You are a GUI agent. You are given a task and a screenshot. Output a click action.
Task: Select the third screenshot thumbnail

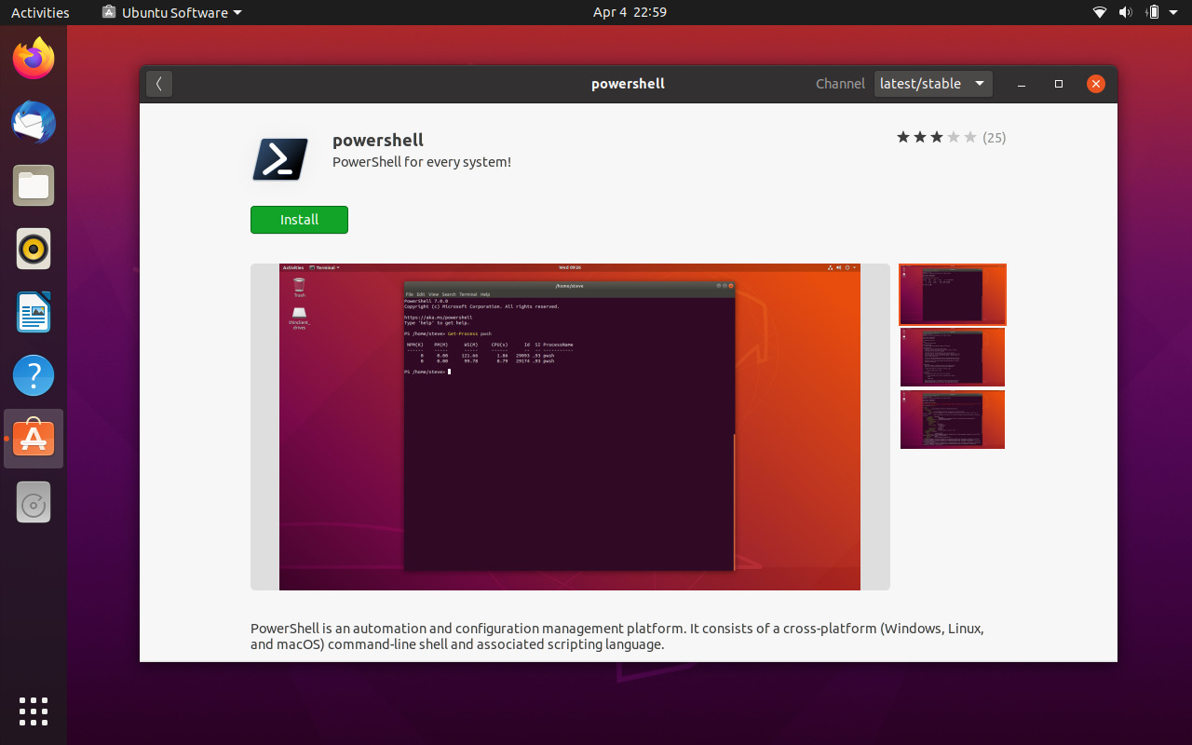pos(953,419)
